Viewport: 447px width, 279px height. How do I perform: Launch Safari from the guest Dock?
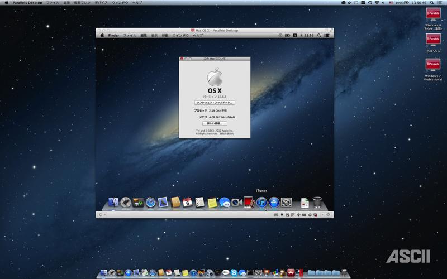pos(150,203)
